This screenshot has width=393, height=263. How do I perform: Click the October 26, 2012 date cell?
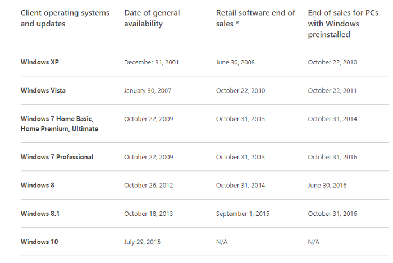pos(149,186)
